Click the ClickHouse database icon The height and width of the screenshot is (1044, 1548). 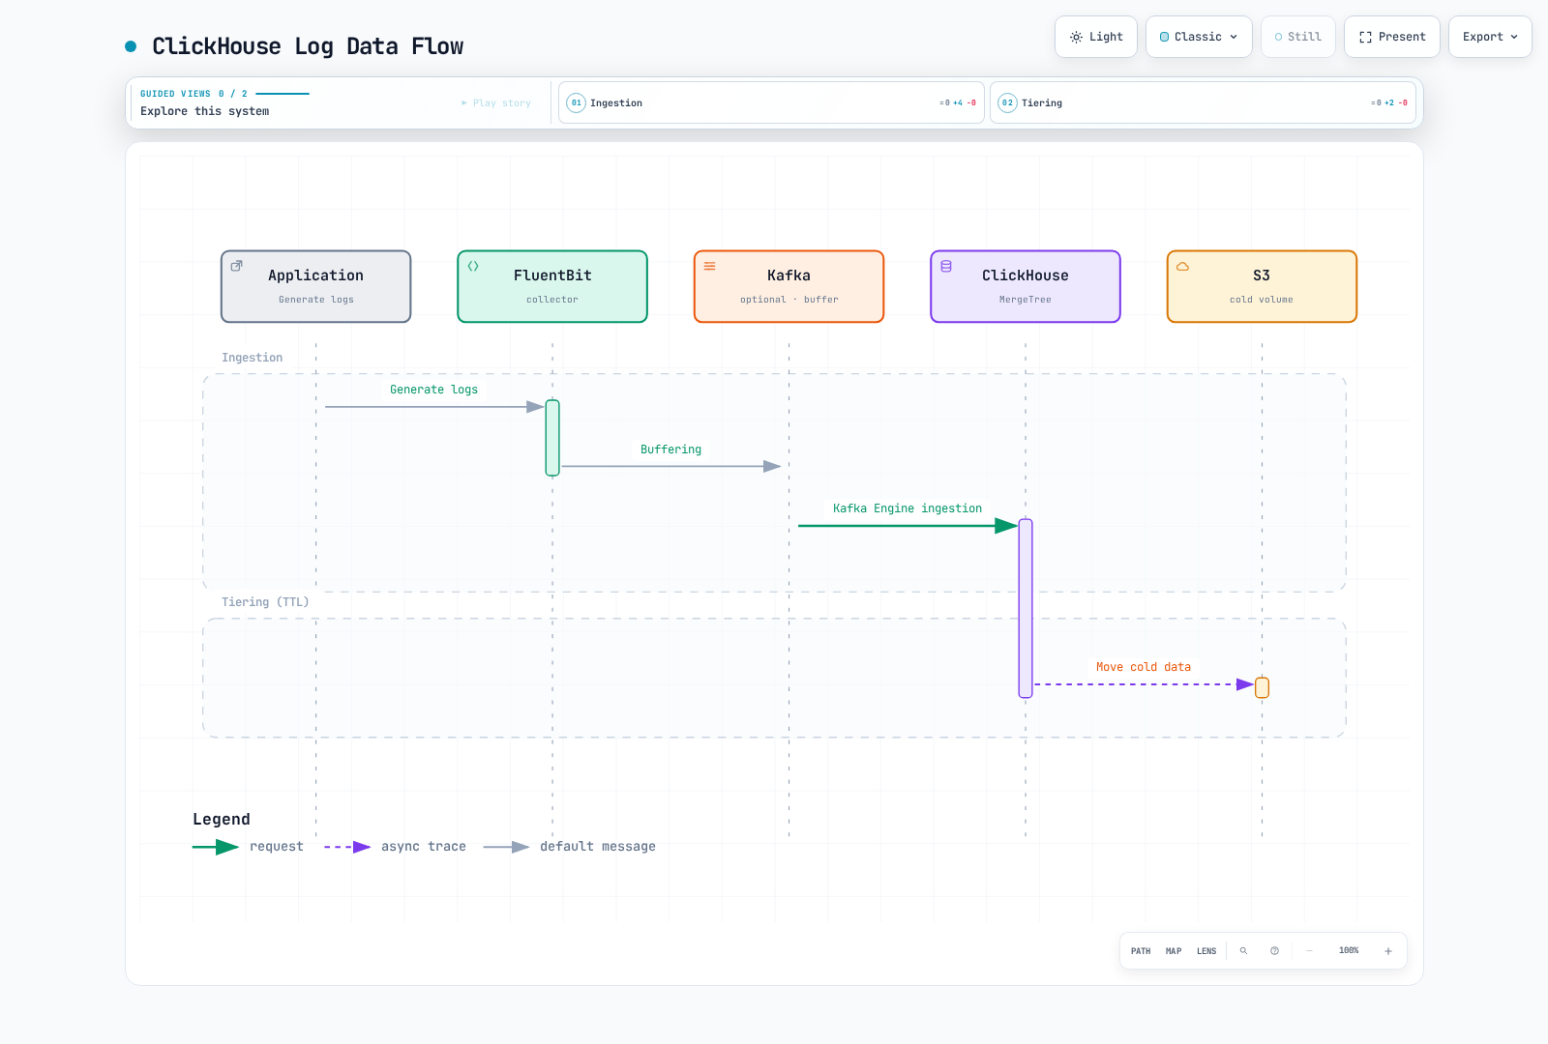click(946, 266)
